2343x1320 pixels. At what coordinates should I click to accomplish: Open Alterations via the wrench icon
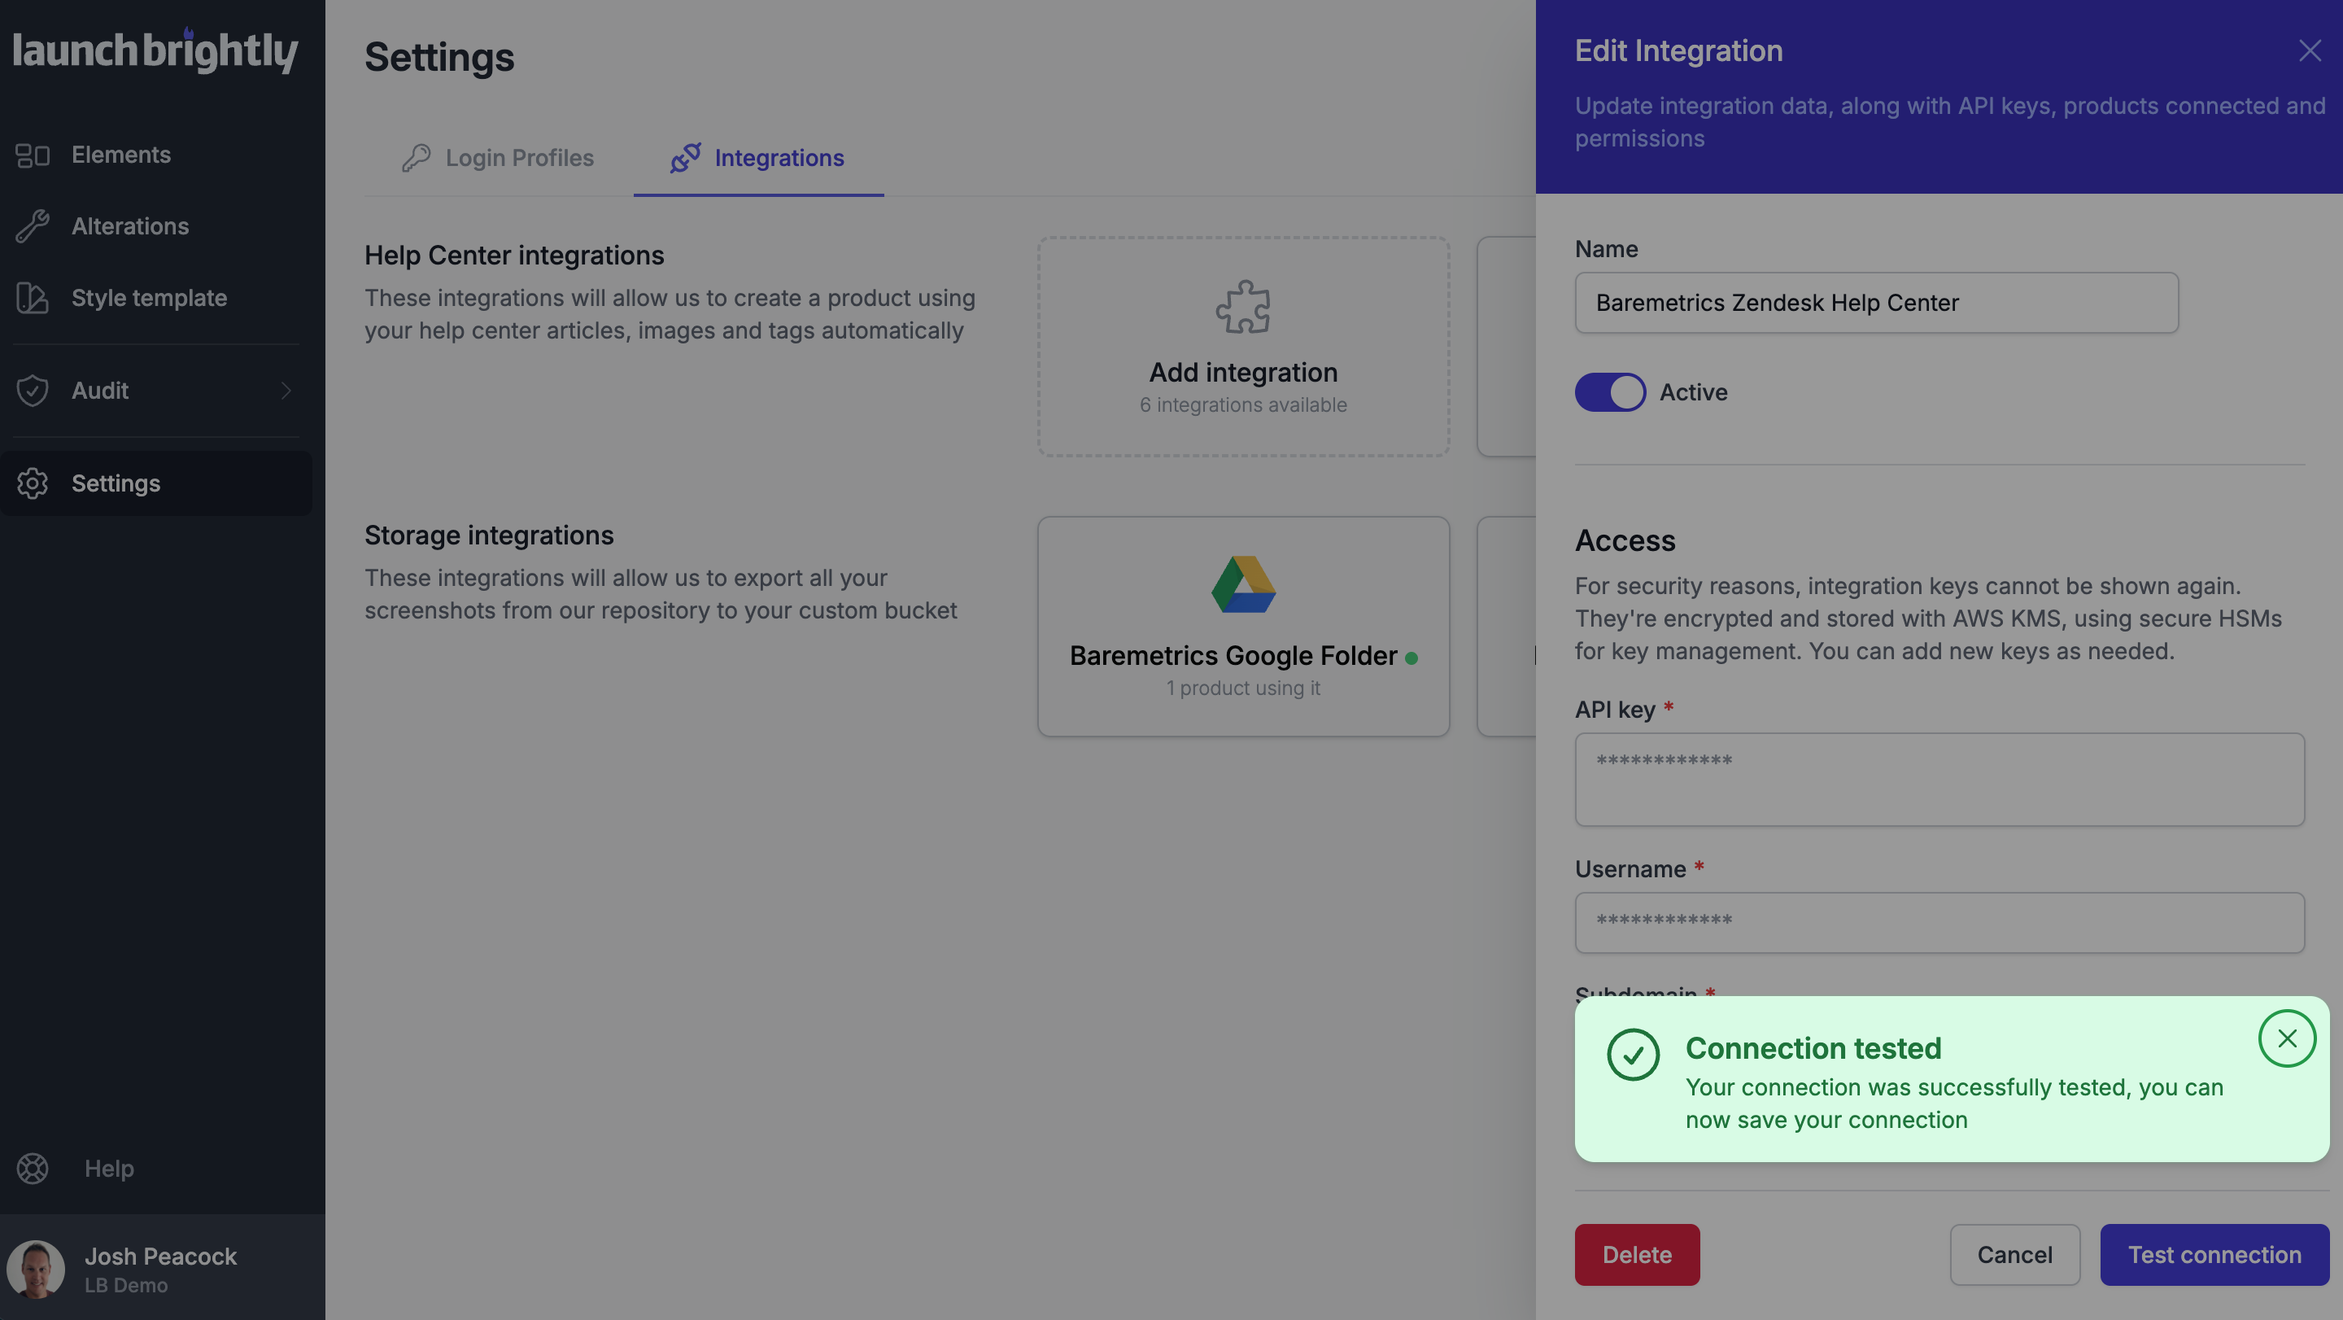coord(33,225)
